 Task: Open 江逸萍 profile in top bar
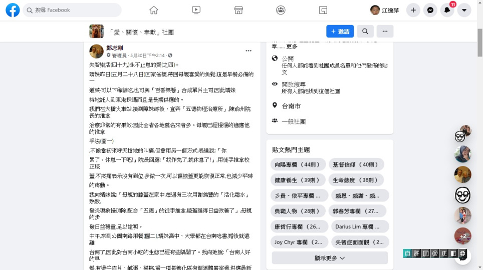click(x=384, y=10)
